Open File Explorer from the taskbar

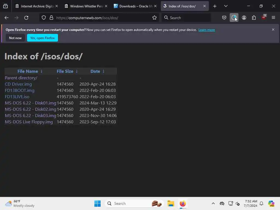(171, 203)
